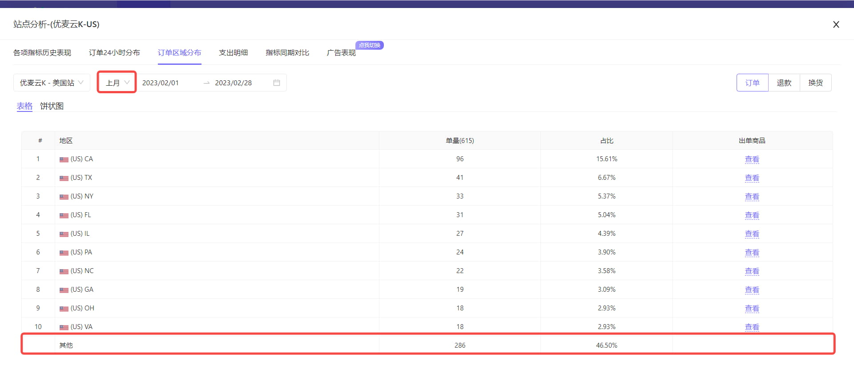The image size is (854, 369).
Task: Open the 指标同期对比 tab
Action: click(287, 52)
